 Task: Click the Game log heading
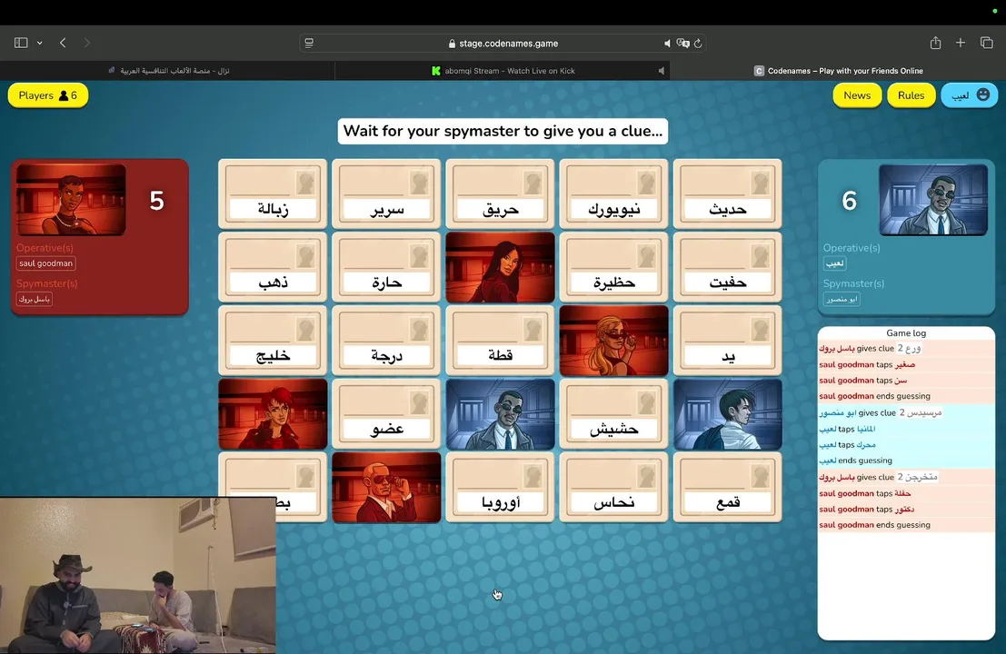point(906,332)
